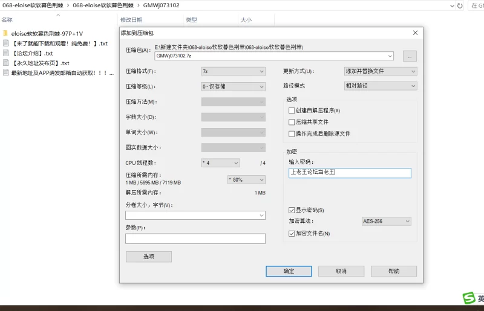
Task: Click the 输入密码 password text field
Action: pyautogui.click(x=350, y=173)
